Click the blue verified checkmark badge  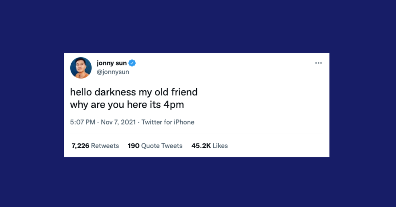[x=132, y=63]
